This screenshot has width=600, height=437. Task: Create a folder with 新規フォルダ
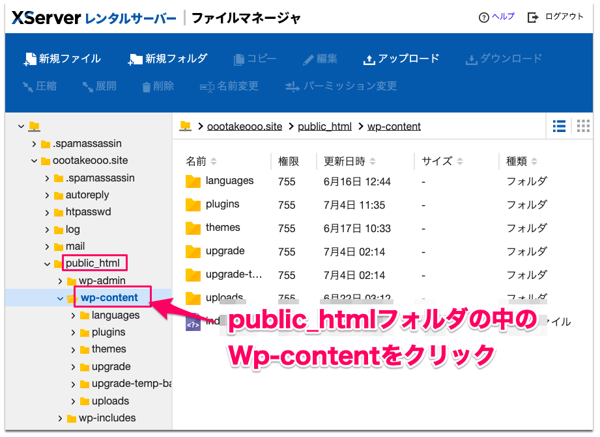coord(167,59)
